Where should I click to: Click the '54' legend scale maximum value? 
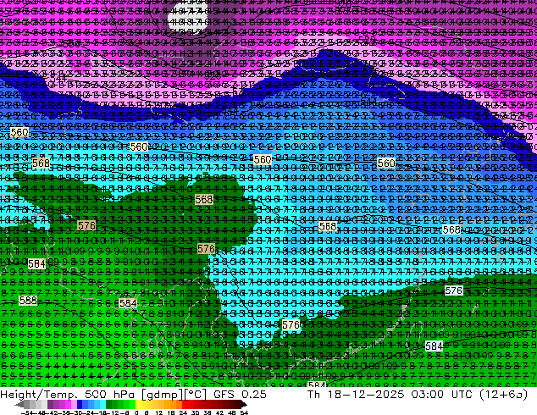244,412
